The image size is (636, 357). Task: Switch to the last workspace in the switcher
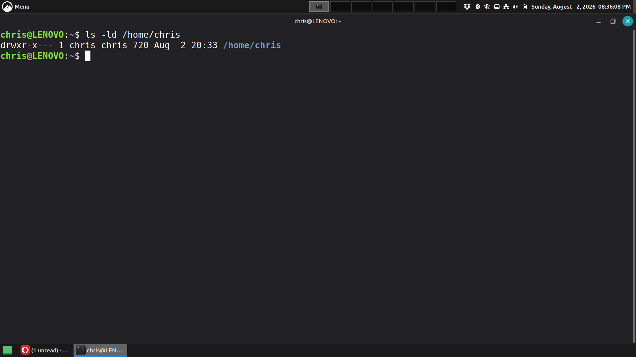point(446,7)
